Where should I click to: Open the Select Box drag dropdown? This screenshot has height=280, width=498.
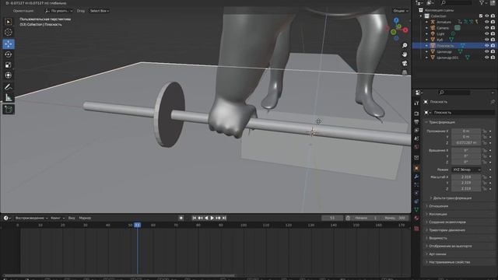pyautogui.click(x=100, y=11)
